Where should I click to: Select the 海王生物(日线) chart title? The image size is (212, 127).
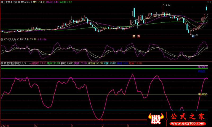[9, 2]
